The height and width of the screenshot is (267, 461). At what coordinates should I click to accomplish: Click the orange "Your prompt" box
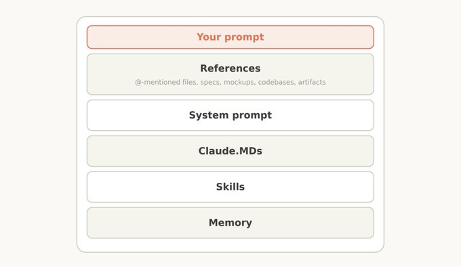230,37
